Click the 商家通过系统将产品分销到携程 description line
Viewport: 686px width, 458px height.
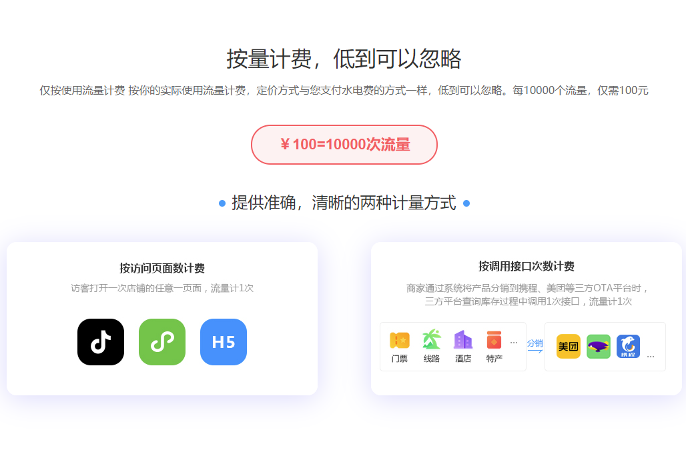pyautogui.click(x=527, y=288)
